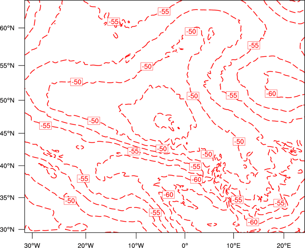This screenshot has height=248, width=305.
Task: Select the -55 contour label near 46°N, 27°W
Action: [x=45, y=126]
